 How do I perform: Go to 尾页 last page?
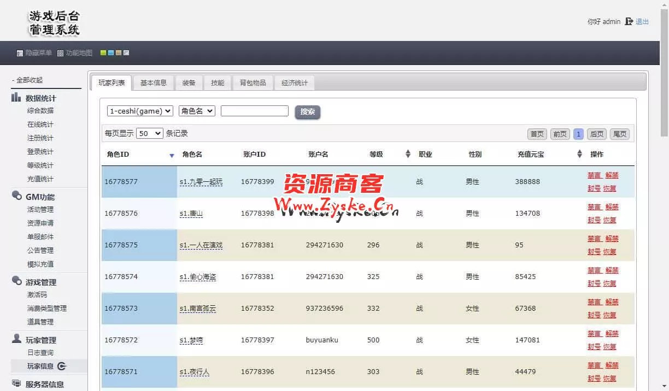coord(620,134)
